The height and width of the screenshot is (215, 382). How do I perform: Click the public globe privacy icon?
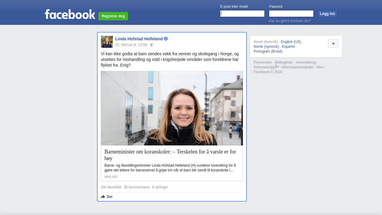click(152, 45)
